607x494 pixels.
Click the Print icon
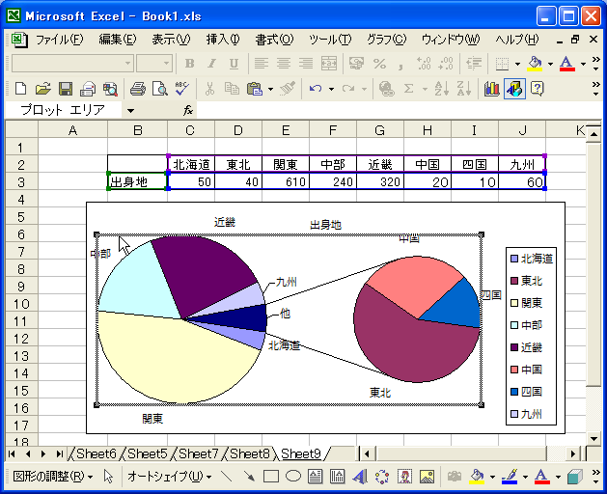pos(137,89)
